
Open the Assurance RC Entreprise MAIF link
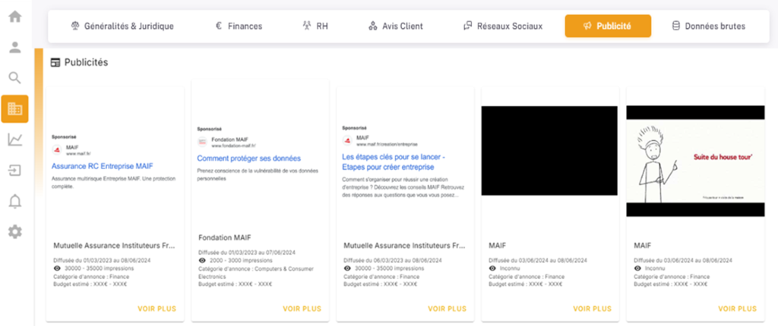103,167
